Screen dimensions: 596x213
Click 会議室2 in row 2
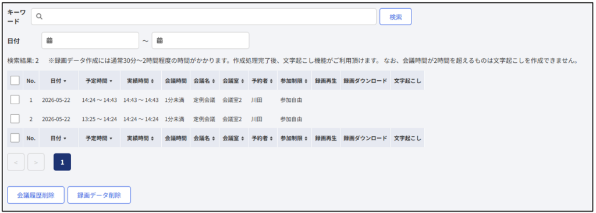coord(232,119)
